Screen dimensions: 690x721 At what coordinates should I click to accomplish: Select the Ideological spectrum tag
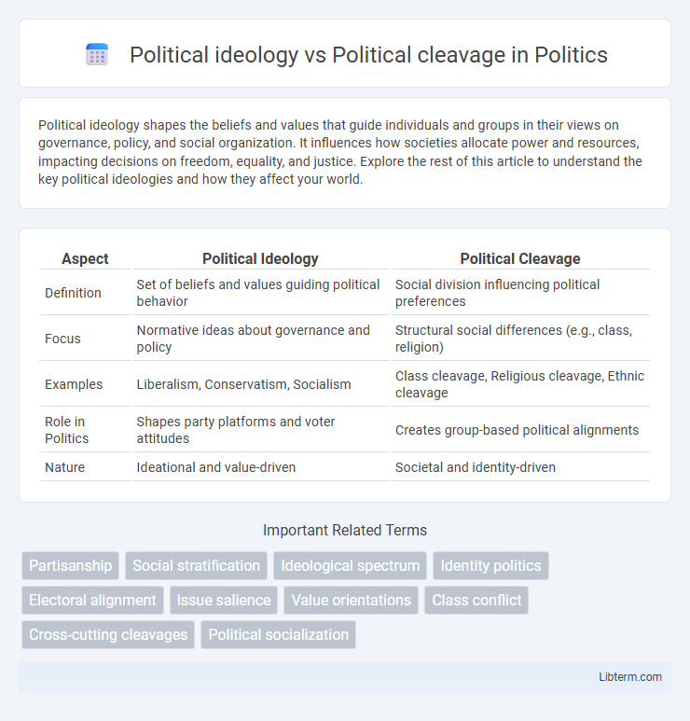(x=351, y=565)
